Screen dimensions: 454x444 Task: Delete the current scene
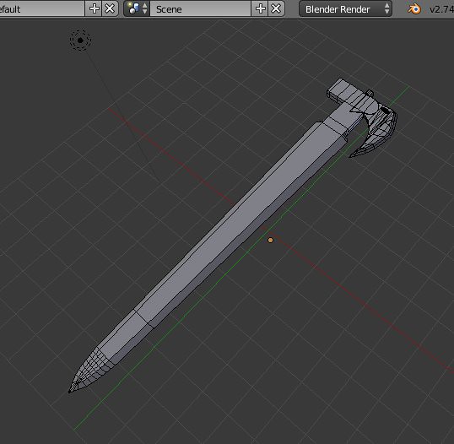(276, 9)
